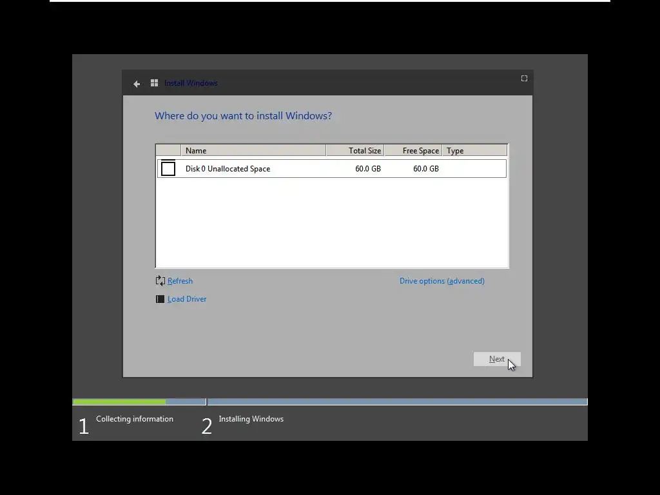Go back using the arrow icon
The image size is (660, 495).
(x=137, y=84)
